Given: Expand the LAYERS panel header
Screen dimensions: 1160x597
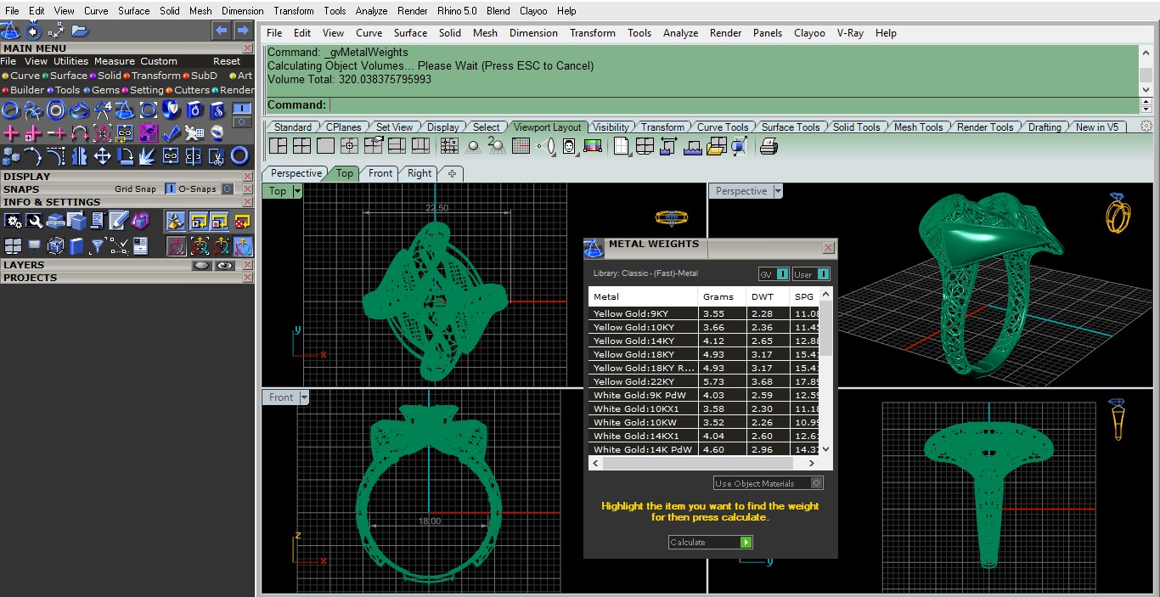Looking at the screenshot, I should click(x=127, y=265).
